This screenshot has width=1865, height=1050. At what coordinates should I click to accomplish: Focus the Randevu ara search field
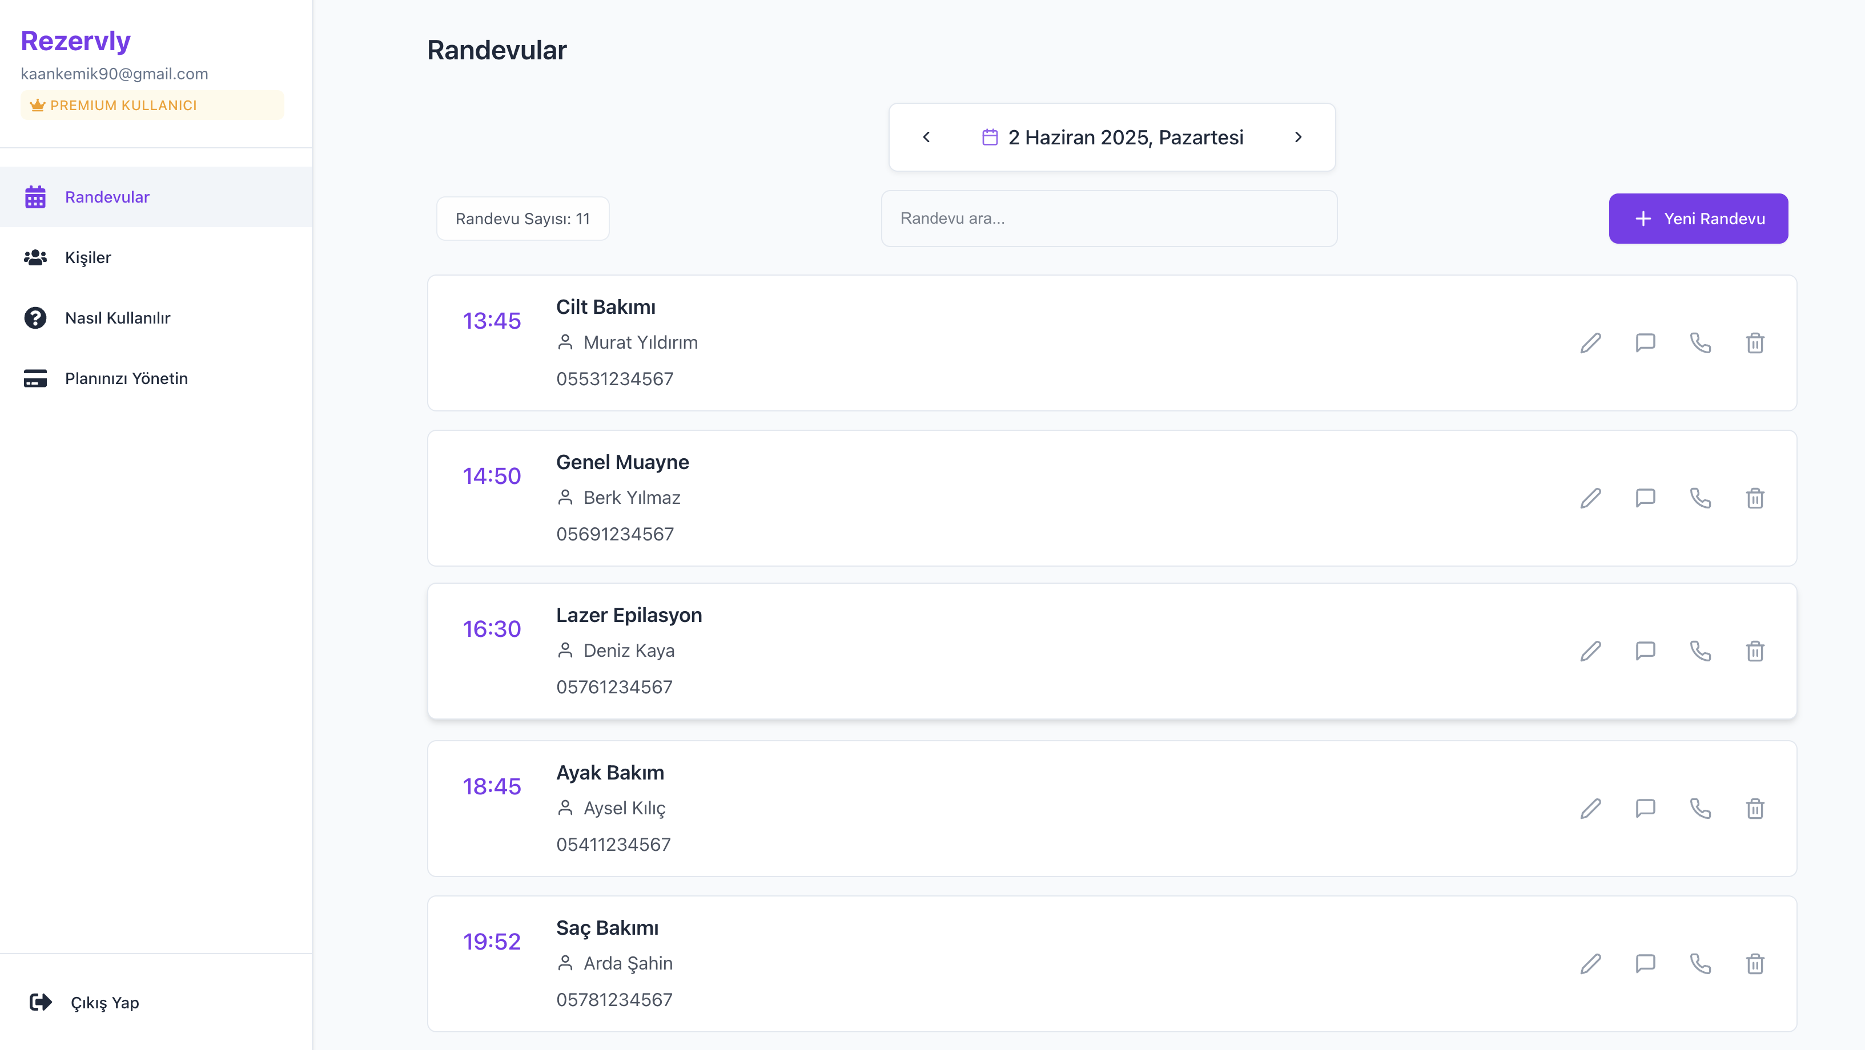coord(1108,219)
